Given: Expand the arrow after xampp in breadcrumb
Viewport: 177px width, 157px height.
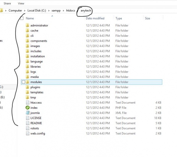Looking at the screenshot, I should coord(63,11).
